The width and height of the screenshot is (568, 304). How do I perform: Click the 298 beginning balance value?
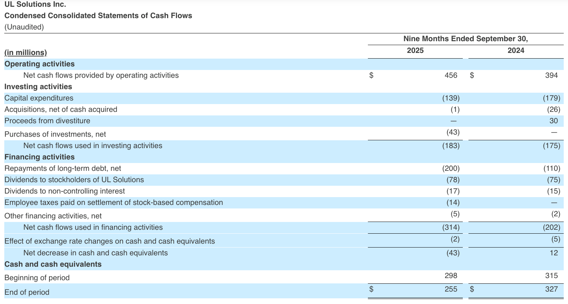click(451, 276)
